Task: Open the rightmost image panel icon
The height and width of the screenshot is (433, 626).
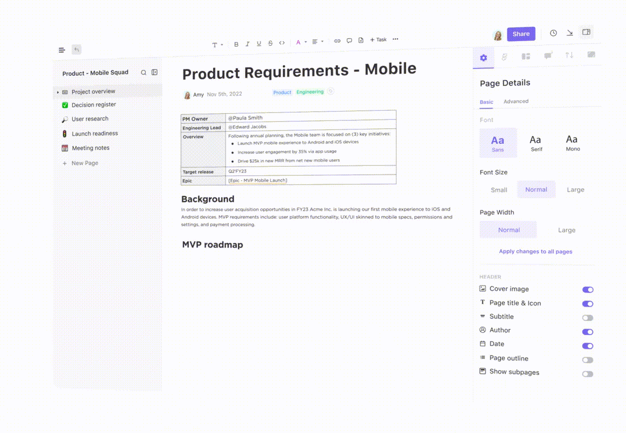Action: pos(591,54)
